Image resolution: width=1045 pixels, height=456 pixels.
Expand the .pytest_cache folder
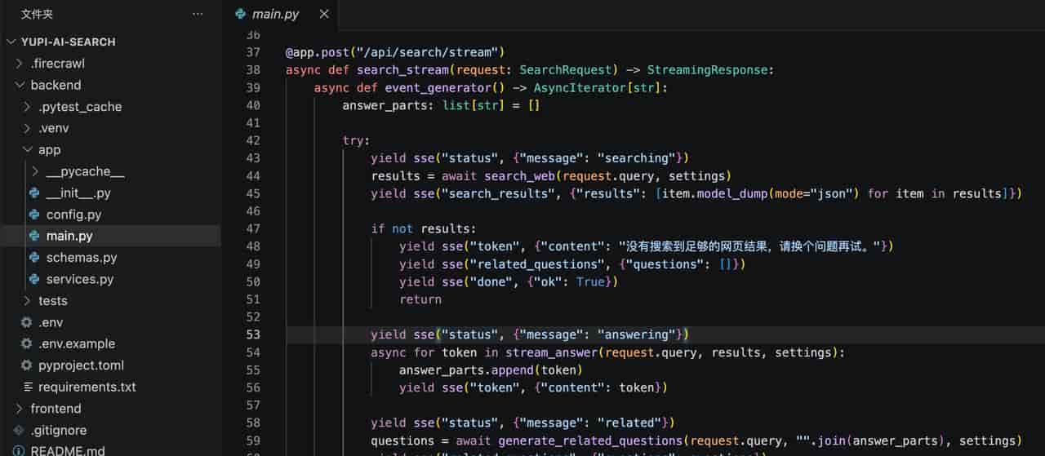(x=28, y=106)
